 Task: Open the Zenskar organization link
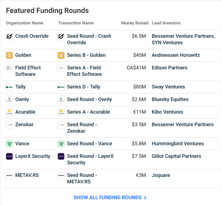click(24, 124)
